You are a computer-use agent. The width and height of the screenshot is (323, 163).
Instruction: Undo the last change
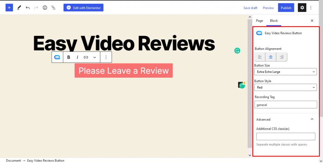[28, 8]
